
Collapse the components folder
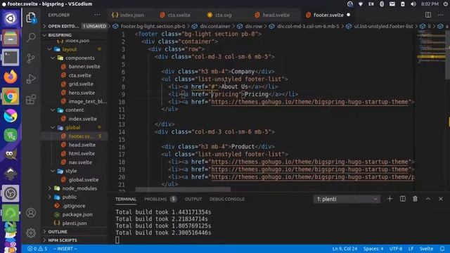pyautogui.click(x=75, y=58)
